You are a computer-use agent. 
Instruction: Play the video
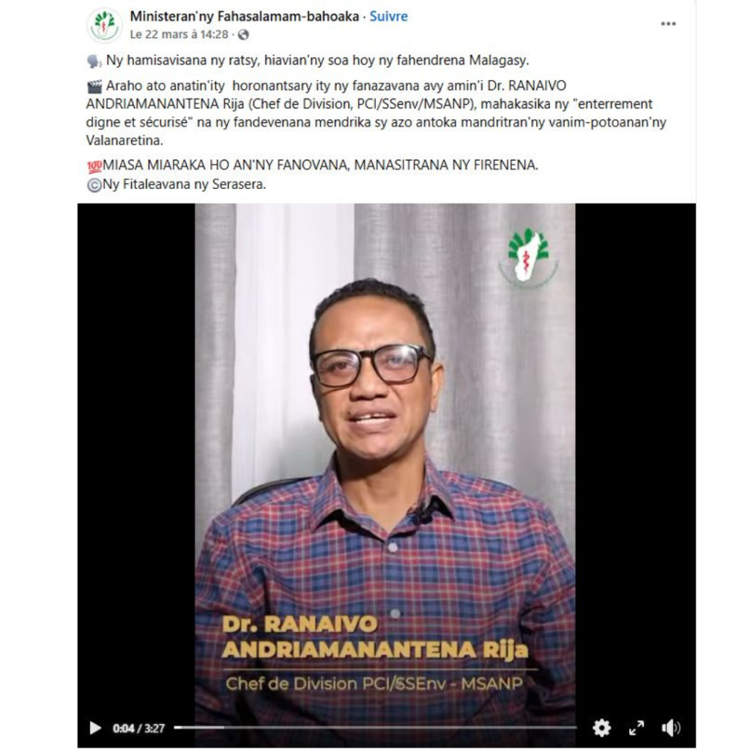[95, 728]
